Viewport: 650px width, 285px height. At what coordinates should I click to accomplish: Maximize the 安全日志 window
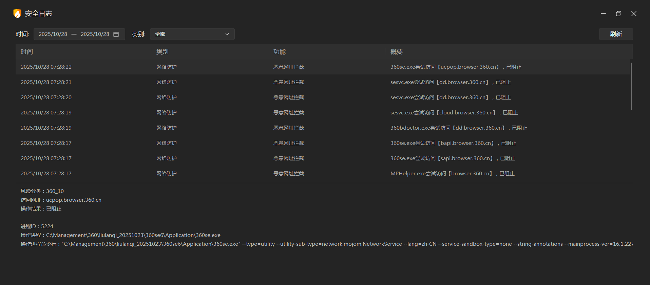[618, 14]
